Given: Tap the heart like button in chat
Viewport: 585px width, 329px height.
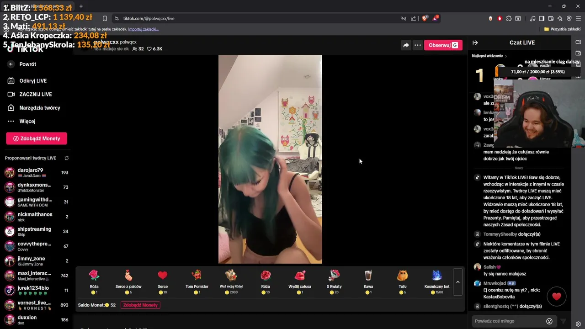Looking at the screenshot, I should coord(556,297).
